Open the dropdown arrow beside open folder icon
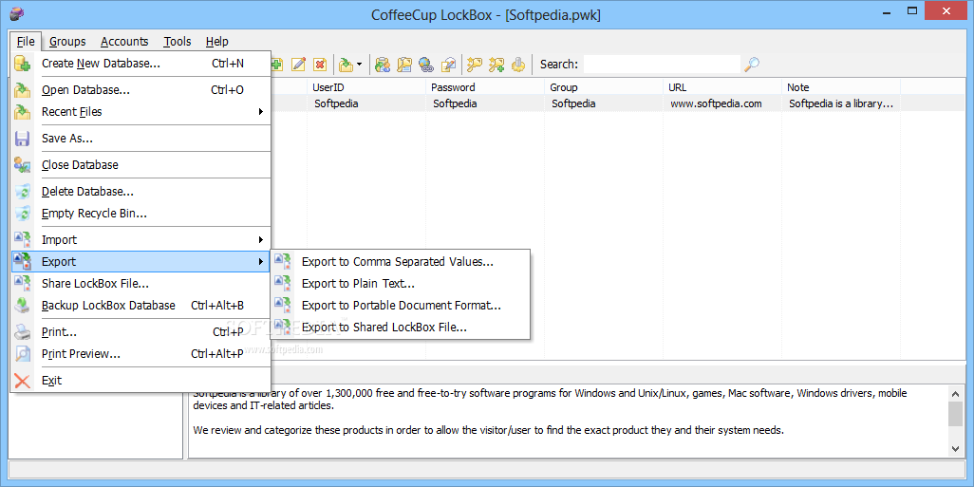Screen dimensions: 974x487 click(359, 65)
